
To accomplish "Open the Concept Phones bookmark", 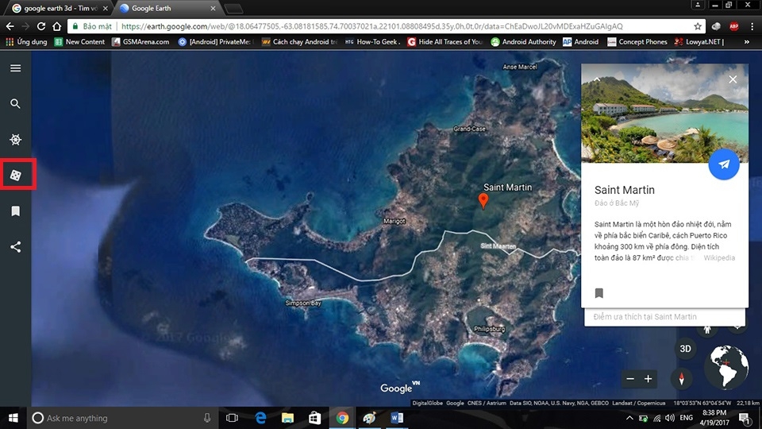I will click(637, 42).
